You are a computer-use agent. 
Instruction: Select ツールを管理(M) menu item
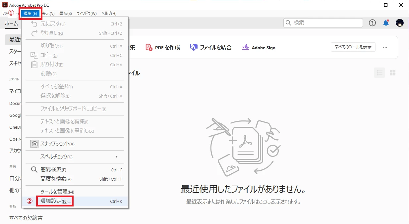[x=75, y=192]
